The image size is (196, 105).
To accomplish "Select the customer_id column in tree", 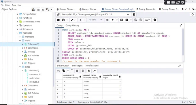I will point(35,74).
